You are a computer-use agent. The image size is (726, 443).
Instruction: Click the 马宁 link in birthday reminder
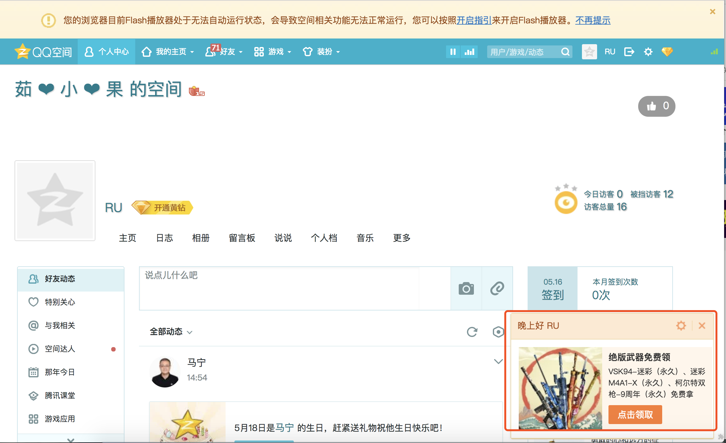click(284, 428)
